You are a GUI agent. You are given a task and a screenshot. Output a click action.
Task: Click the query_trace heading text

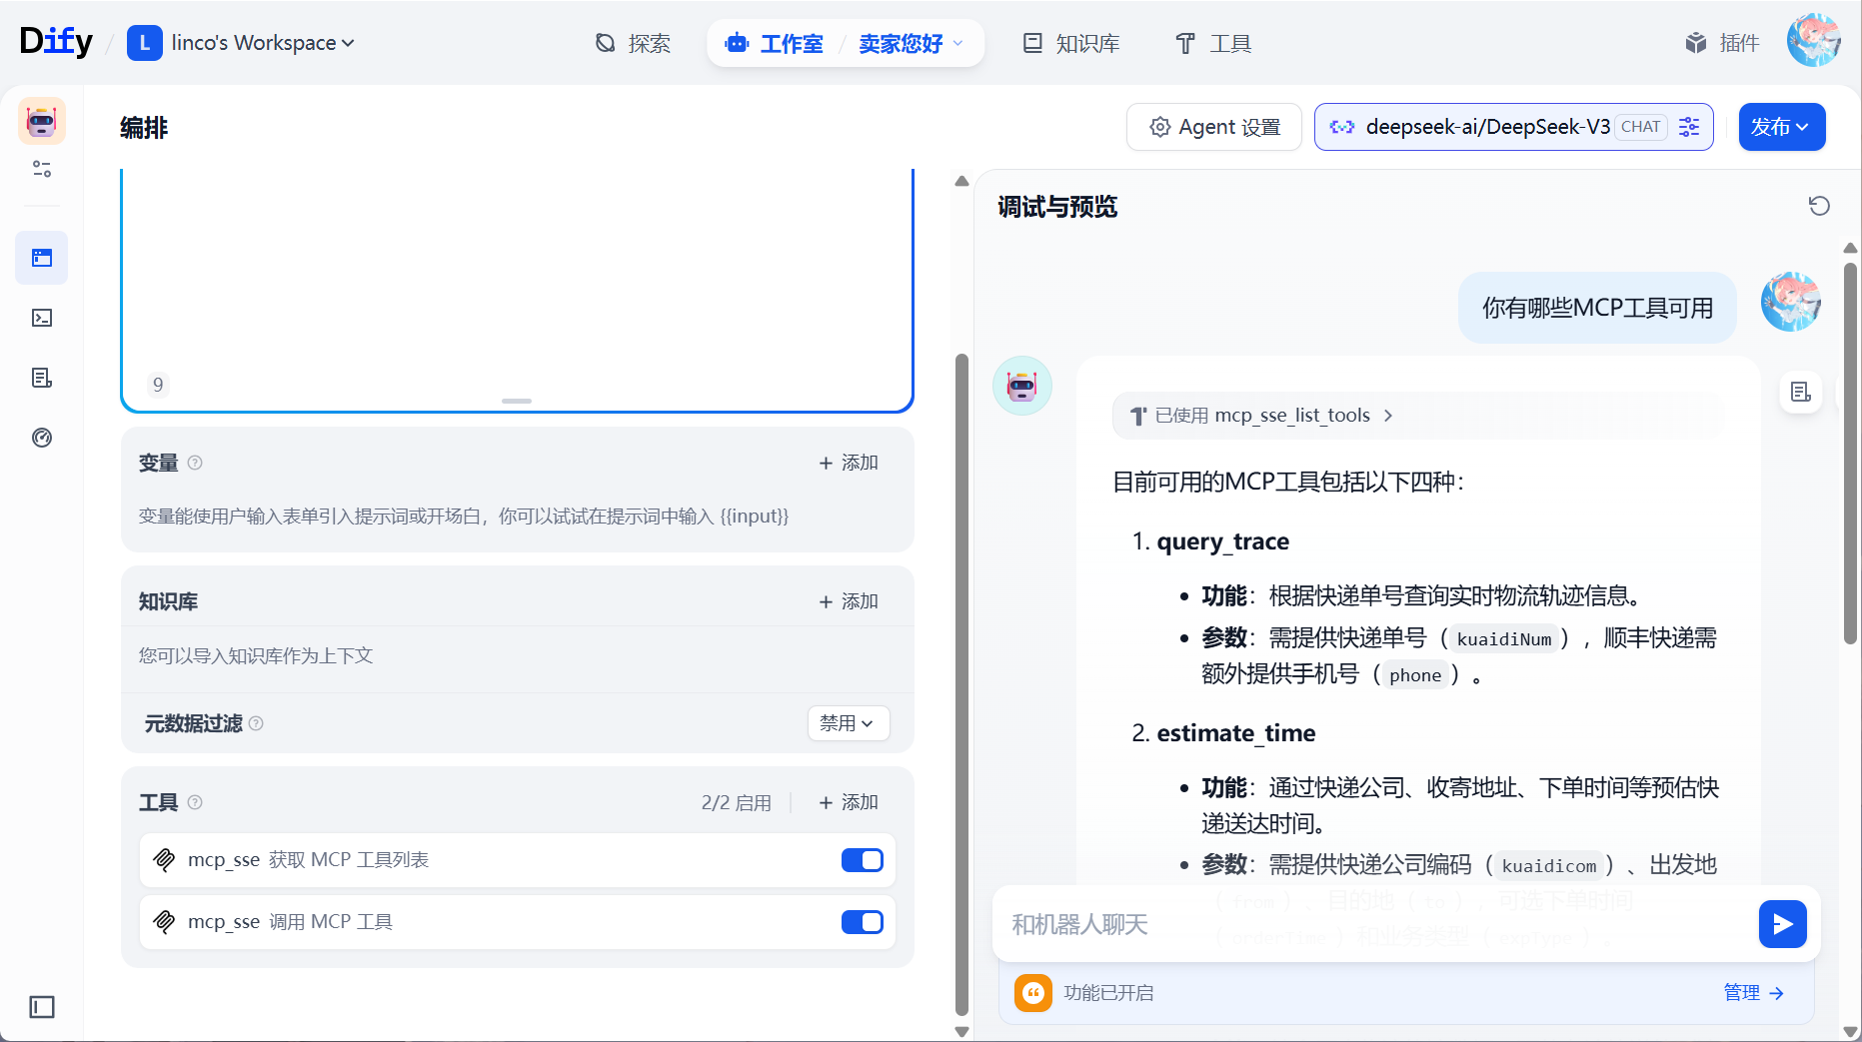point(1222,541)
